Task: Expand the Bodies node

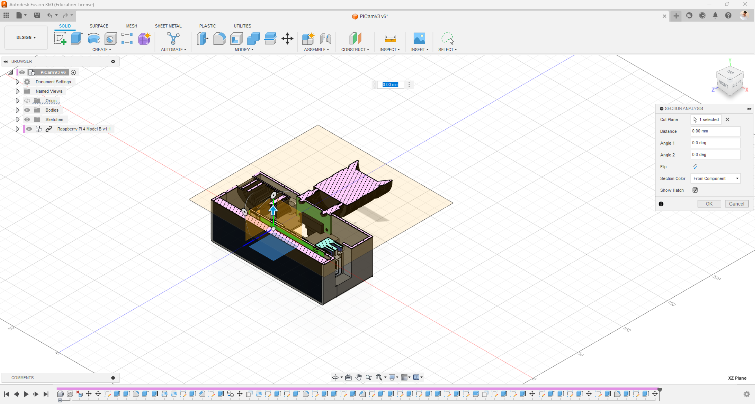Action: 17,110
